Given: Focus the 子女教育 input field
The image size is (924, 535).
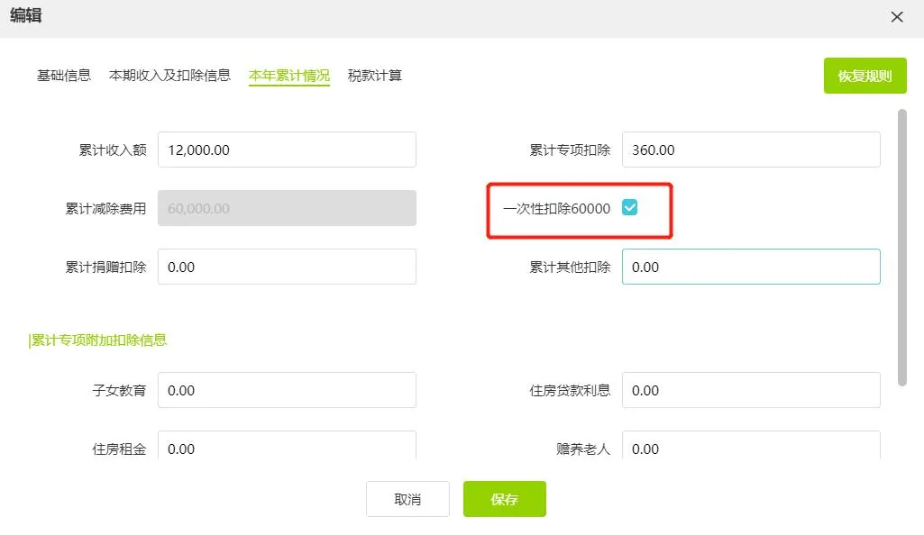Looking at the screenshot, I should (287, 390).
